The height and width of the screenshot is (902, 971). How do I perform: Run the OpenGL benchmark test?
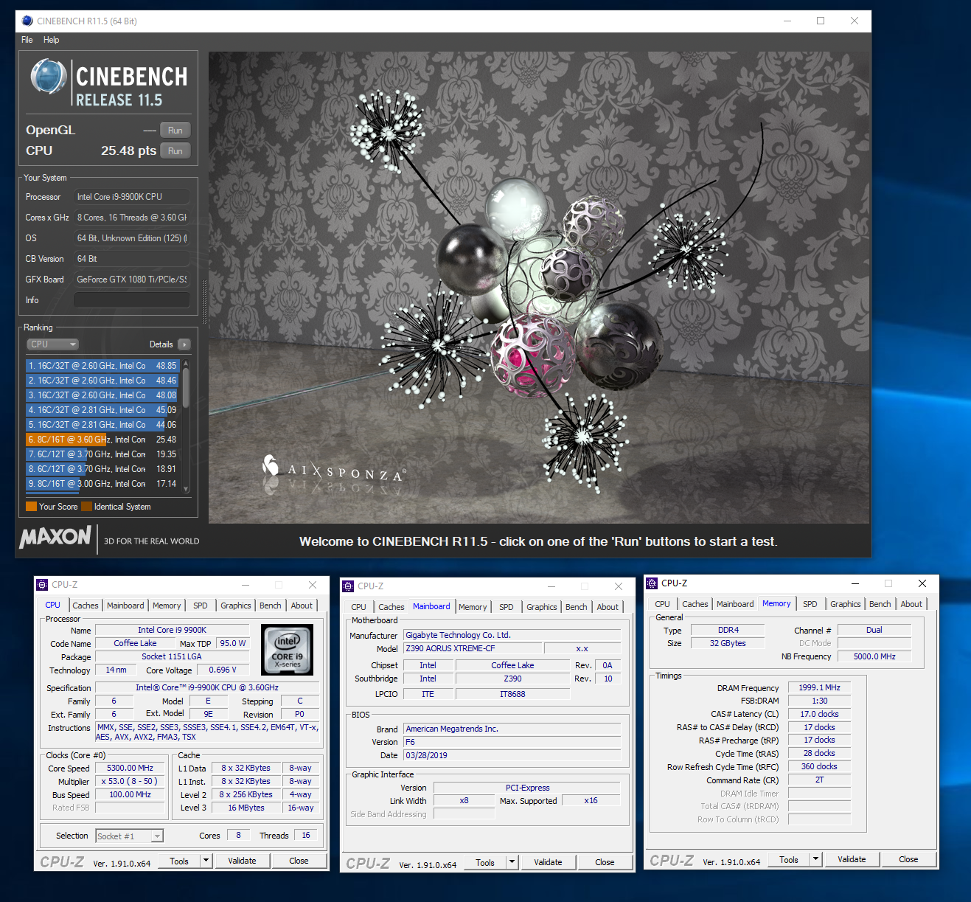click(x=175, y=131)
